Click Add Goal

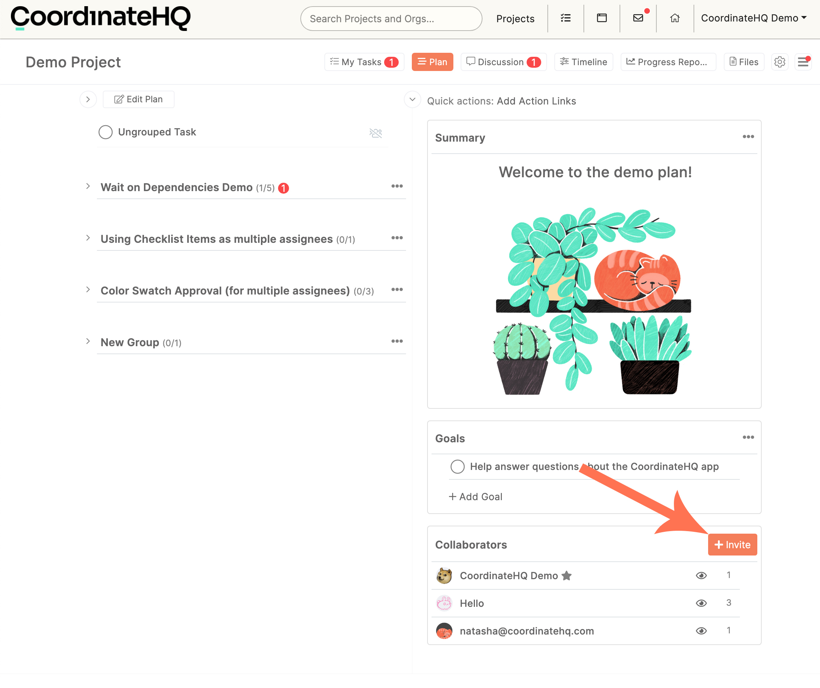tap(476, 497)
